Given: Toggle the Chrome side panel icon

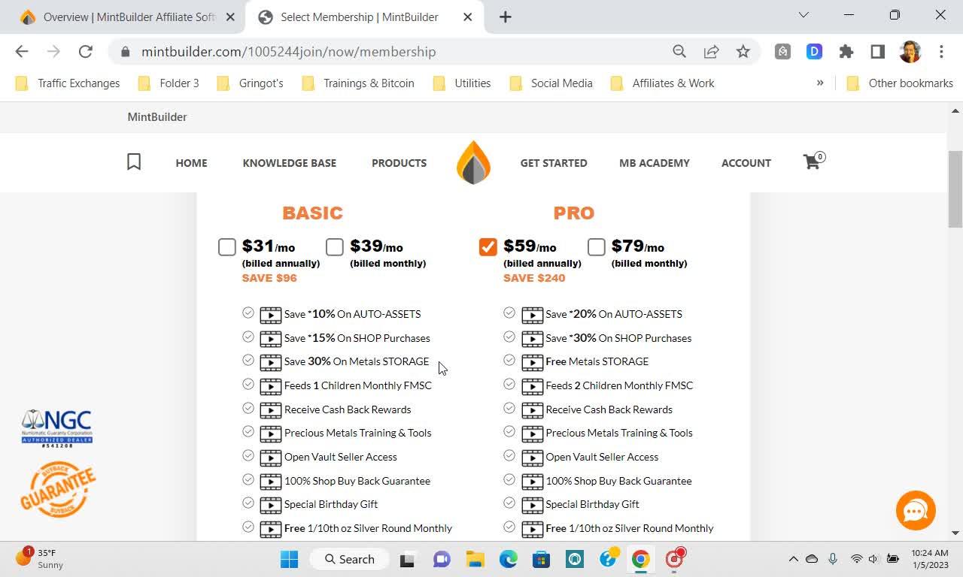Looking at the screenshot, I should (877, 51).
